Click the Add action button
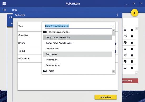 pos(106,97)
